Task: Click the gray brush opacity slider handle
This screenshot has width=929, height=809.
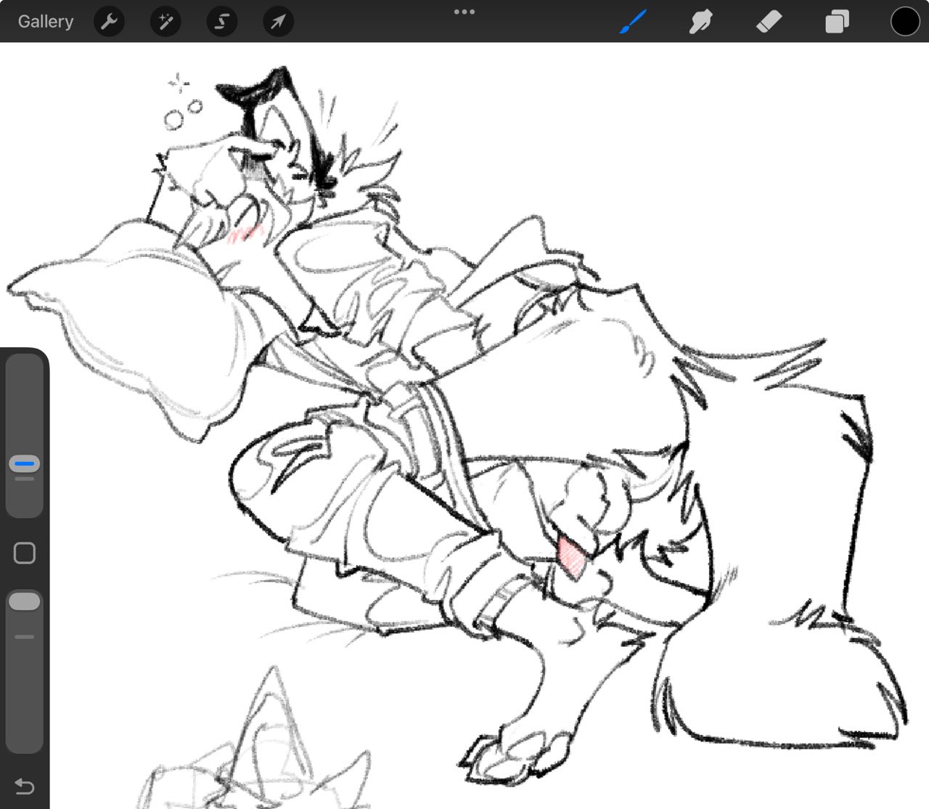Action: (x=25, y=601)
